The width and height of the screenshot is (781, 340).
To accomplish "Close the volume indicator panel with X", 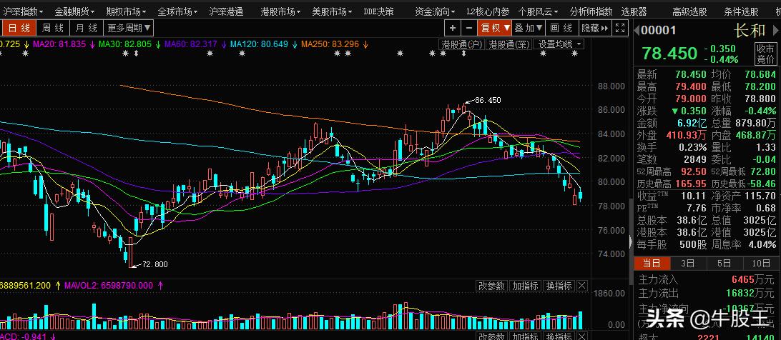I will point(581,286).
